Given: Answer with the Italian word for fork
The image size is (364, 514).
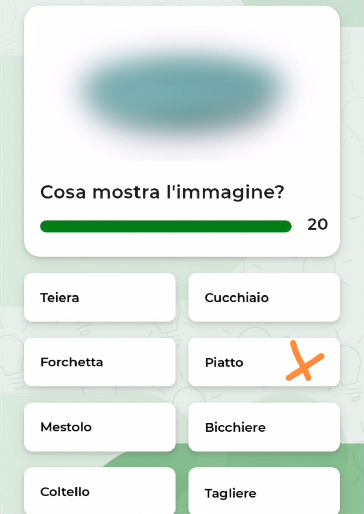Looking at the screenshot, I should pos(100,362).
